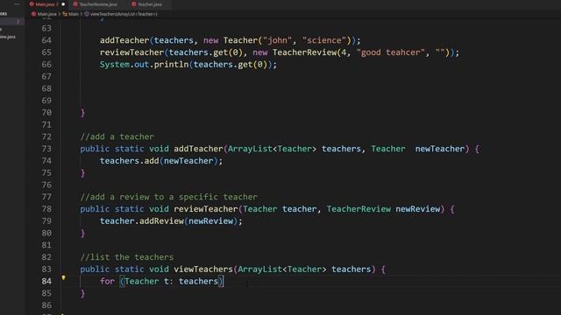Click the unsaved dot on the Main.java tab
The width and height of the screenshot is (561, 315).
pyautogui.click(x=63, y=4)
